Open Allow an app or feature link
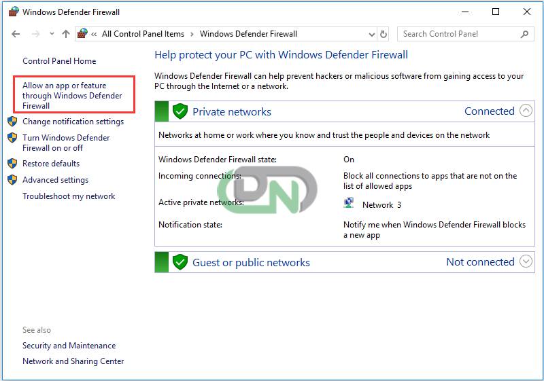The width and height of the screenshot is (544, 381). pyautogui.click(x=72, y=96)
